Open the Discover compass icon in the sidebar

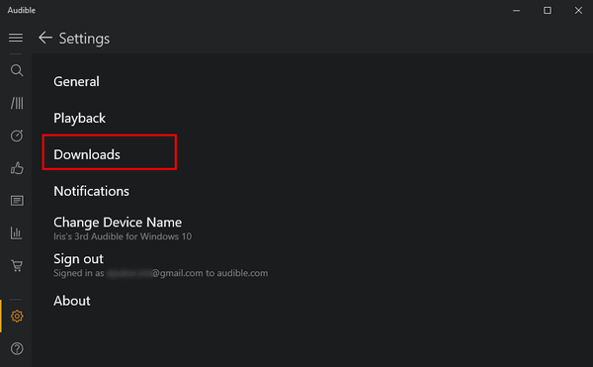coord(17,136)
